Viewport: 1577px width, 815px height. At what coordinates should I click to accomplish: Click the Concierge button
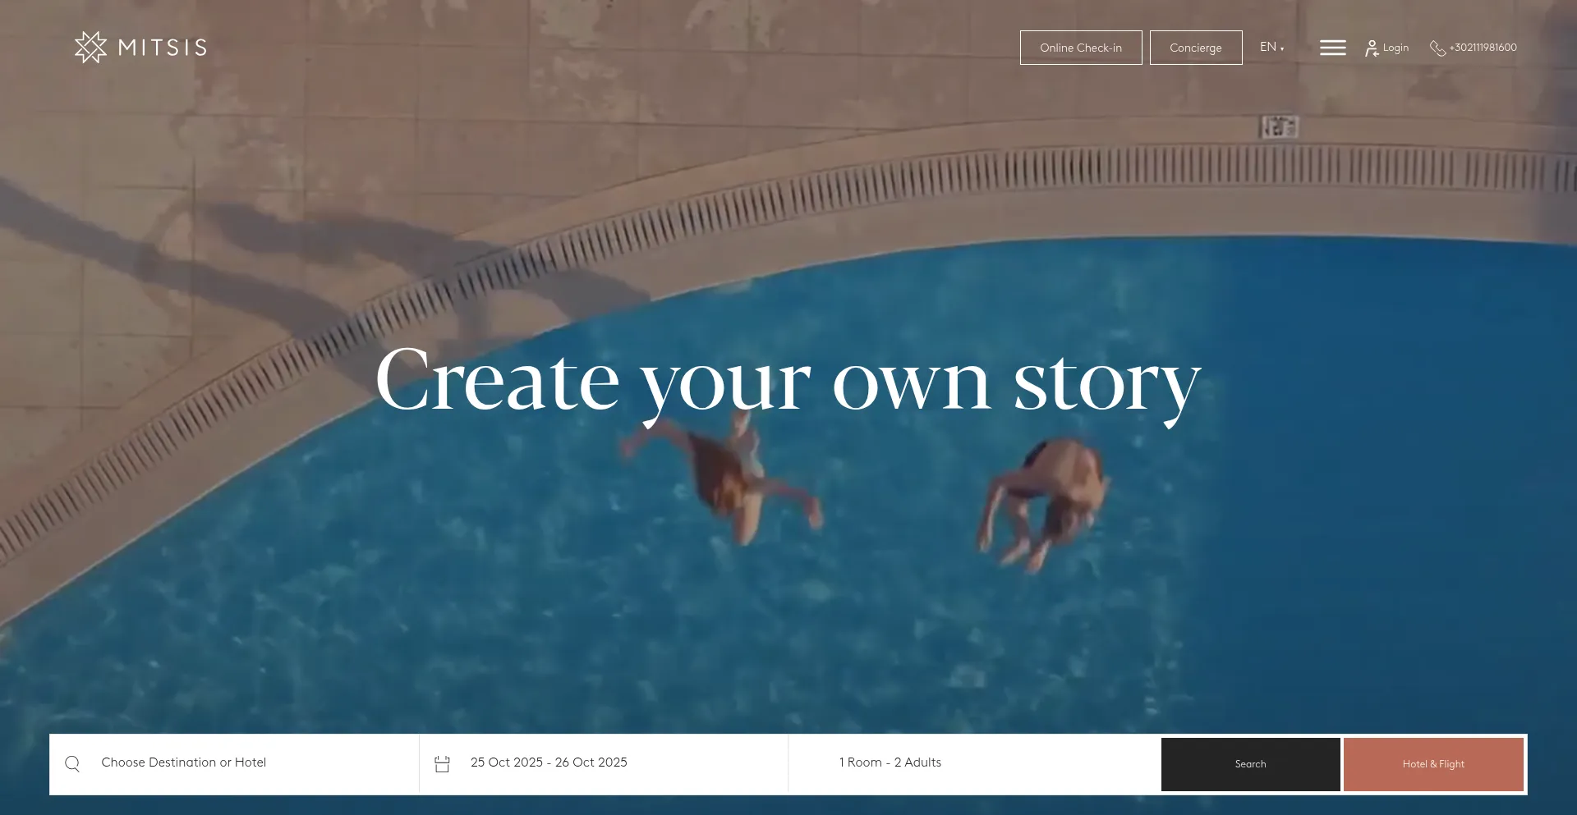[x=1196, y=48]
